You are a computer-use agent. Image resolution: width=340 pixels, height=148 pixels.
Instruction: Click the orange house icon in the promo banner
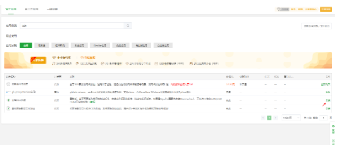coord(82,57)
